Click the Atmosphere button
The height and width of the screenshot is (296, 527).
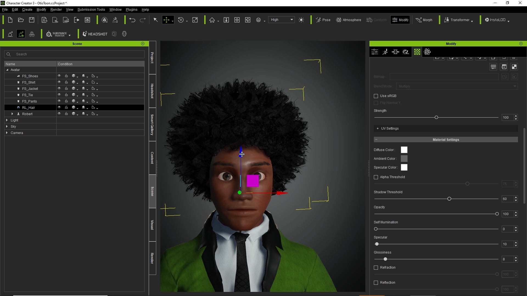pos(349,20)
